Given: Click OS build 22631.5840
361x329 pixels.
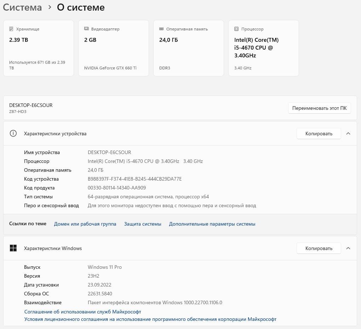Looking at the screenshot, I should pos(100,294).
